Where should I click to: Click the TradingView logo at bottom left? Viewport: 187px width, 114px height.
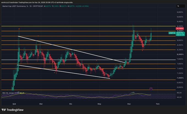click(13, 110)
